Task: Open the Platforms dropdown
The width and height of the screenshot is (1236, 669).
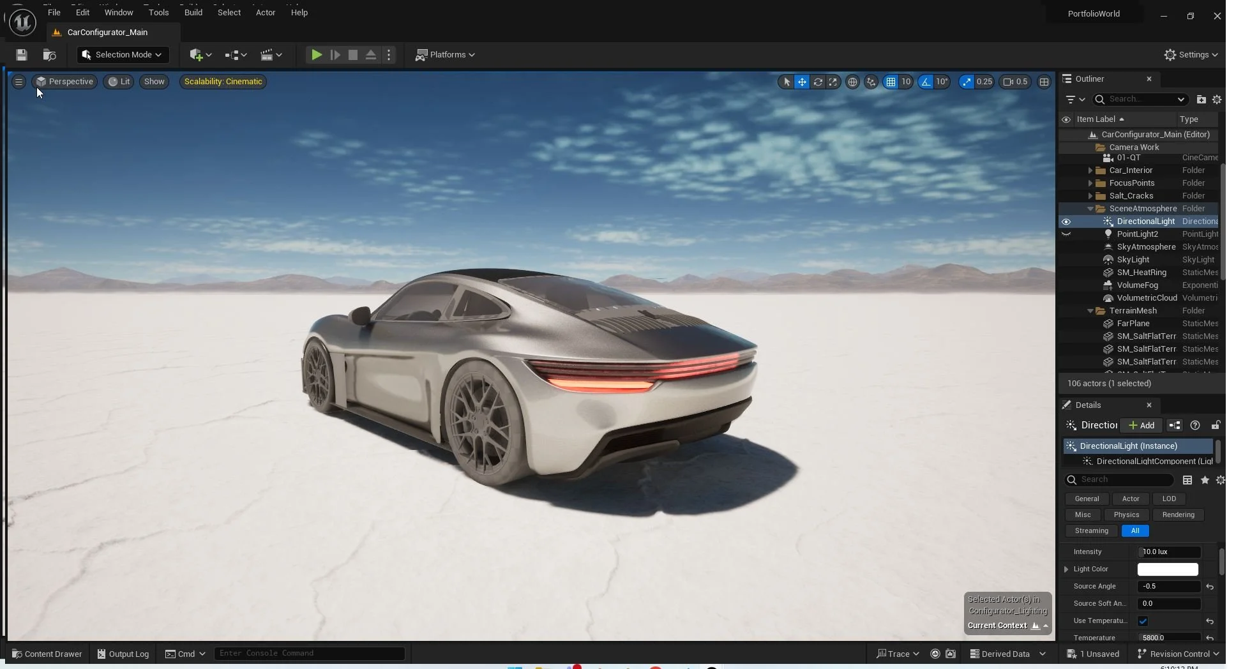Action: (445, 55)
